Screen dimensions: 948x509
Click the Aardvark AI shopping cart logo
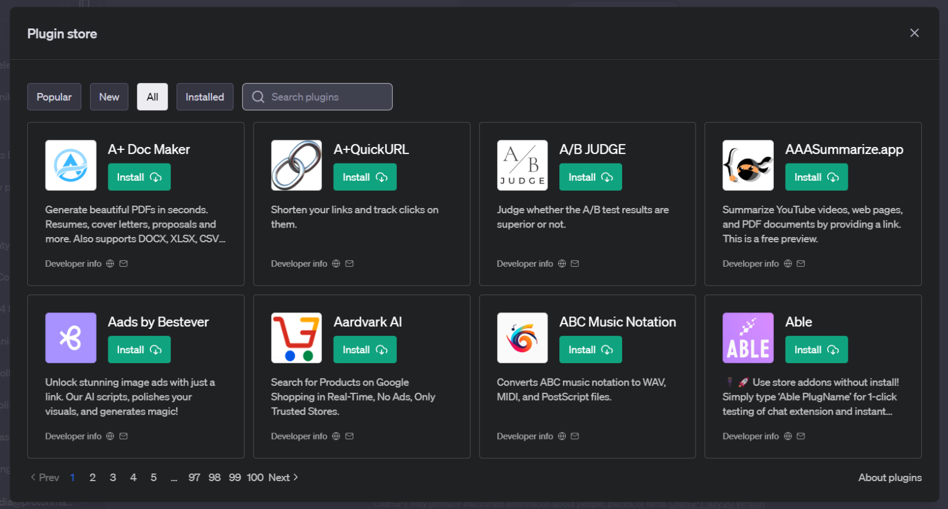pyautogui.click(x=296, y=338)
